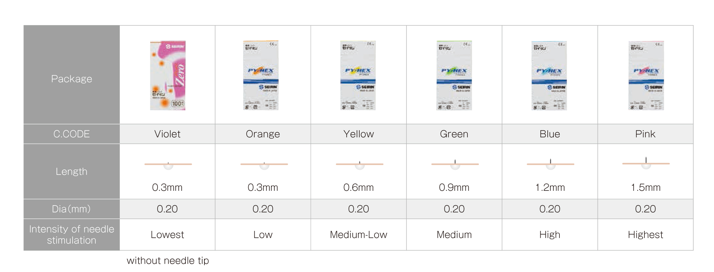Click the Violet Pyonex Zero package image
Screen dimensions: 714x272
click(x=168, y=76)
